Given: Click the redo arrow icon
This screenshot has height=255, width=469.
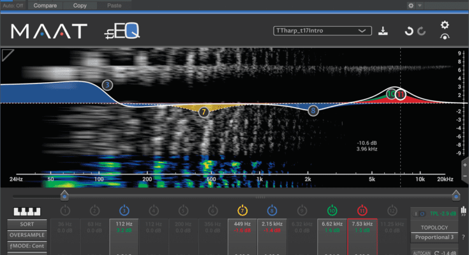Looking at the screenshot, I should [421, 31].
